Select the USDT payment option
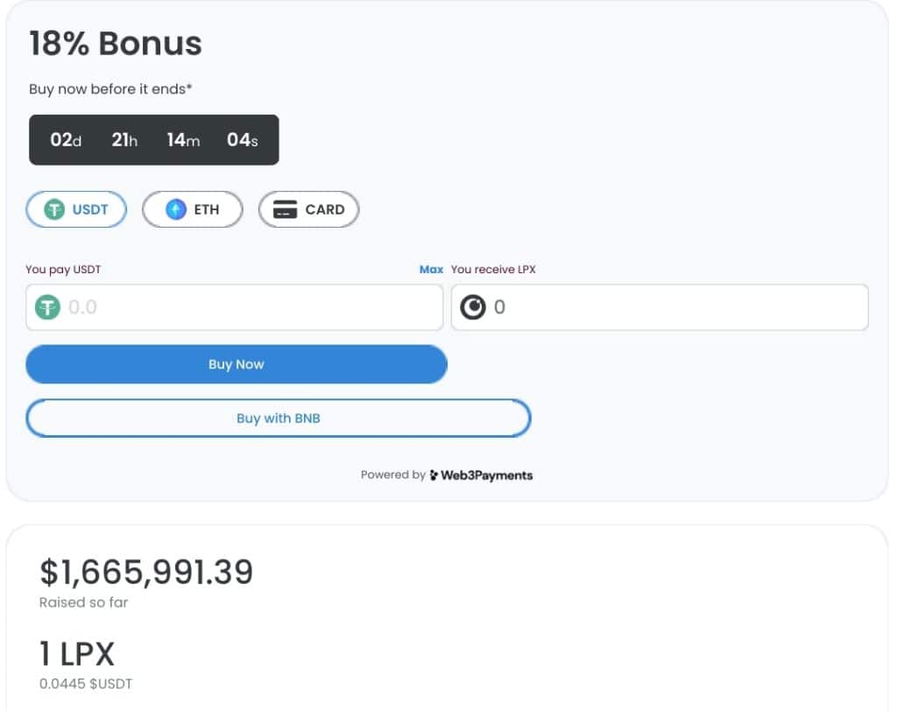The height and width of the screenshot is (711, 897). 76,209
